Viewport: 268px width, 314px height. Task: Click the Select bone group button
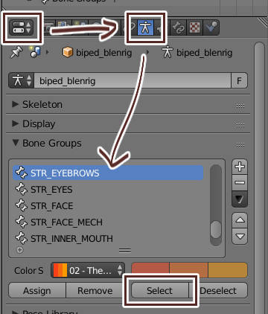coord(159,290)
